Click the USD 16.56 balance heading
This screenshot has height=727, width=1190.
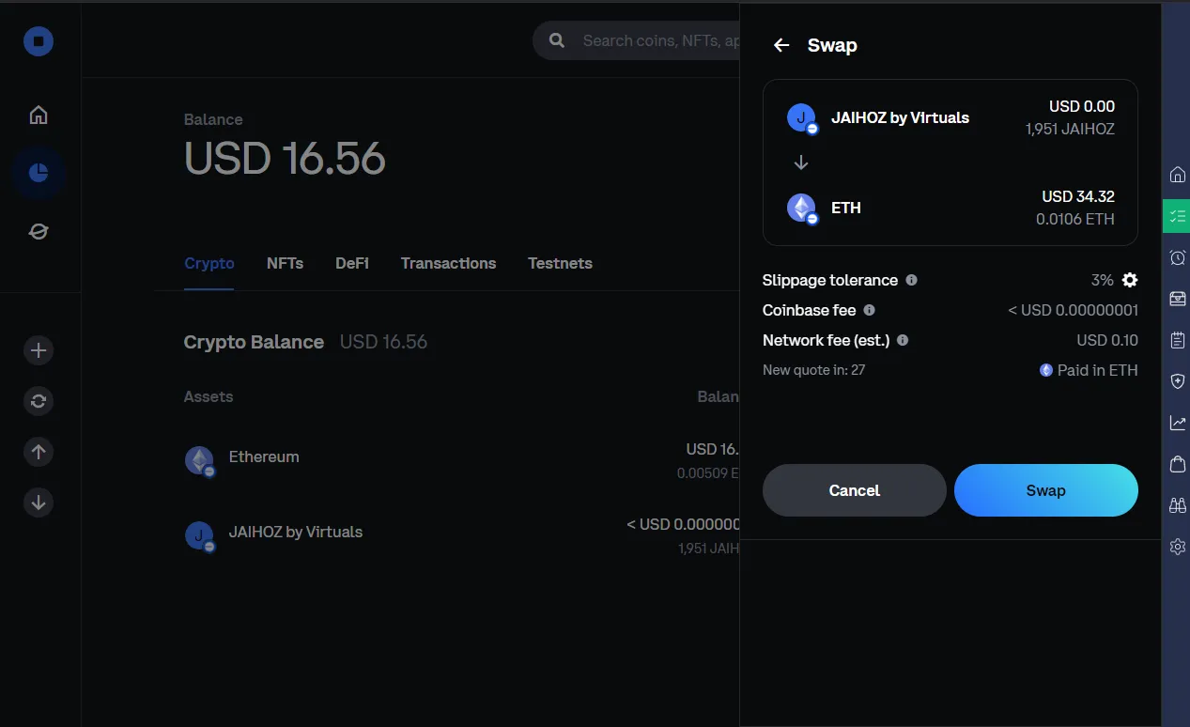click(x=285, y=158)
